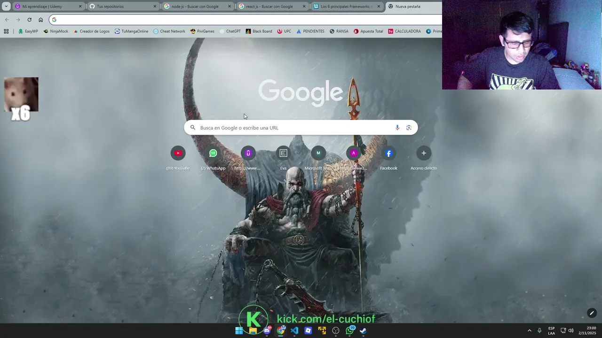The image size is (602, 338).
Task: Click the Chrome taskbar icon
Action: pos(281,330)
